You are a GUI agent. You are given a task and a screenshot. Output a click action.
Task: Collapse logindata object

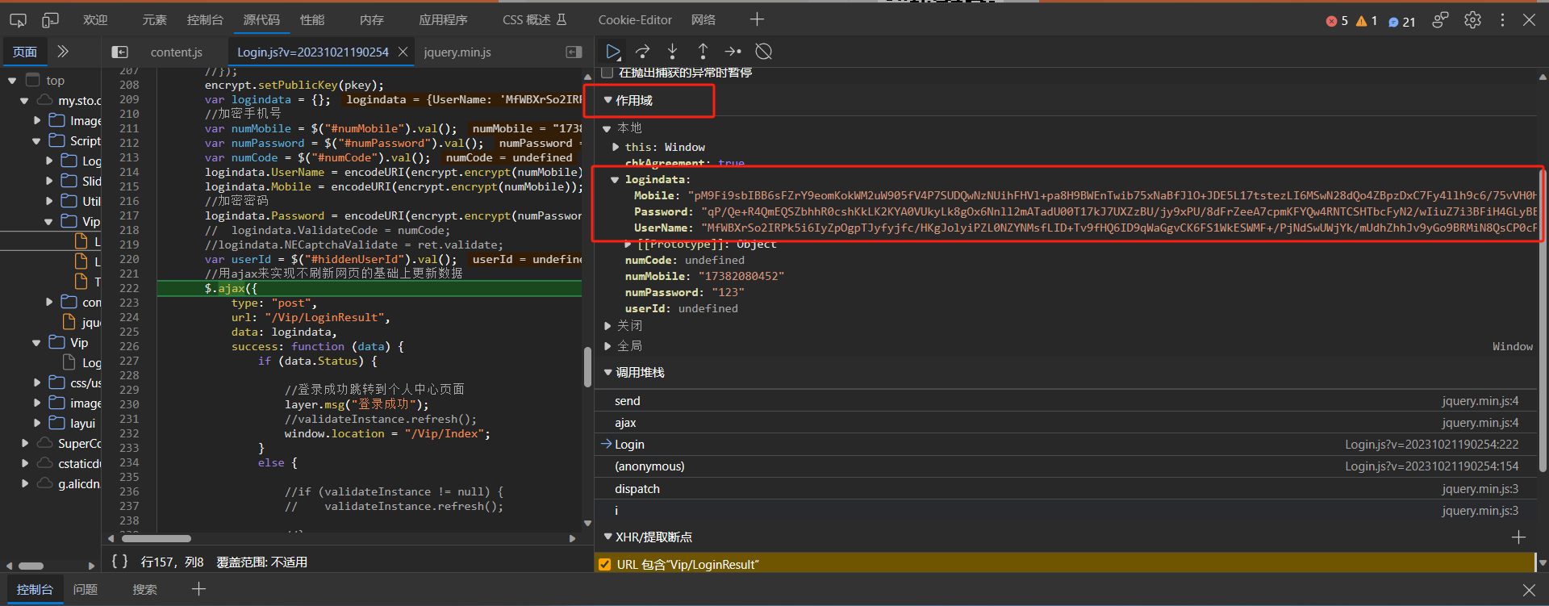point(615,180)
